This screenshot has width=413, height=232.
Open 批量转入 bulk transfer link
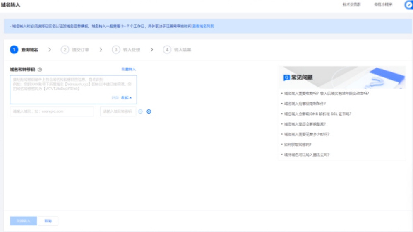click(x=128, y=69)
